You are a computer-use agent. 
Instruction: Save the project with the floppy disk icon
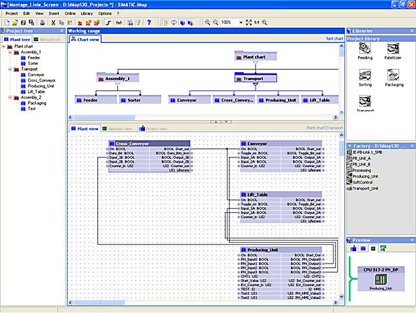(23, 23)
